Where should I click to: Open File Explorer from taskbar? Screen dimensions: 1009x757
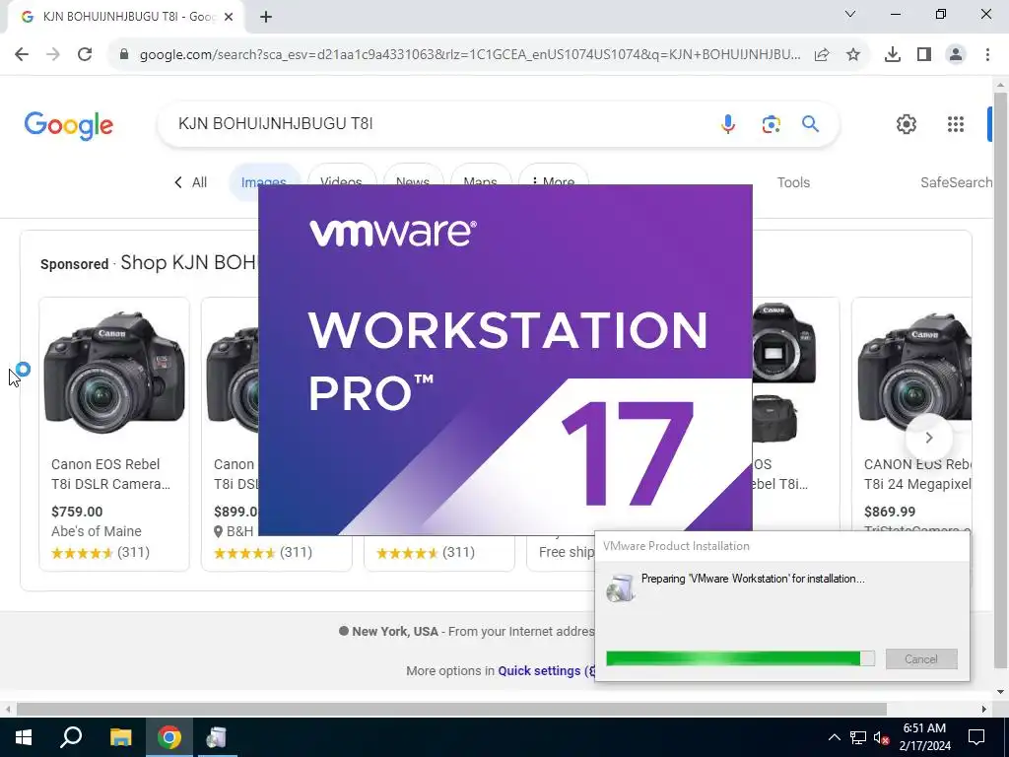point(120,737)
